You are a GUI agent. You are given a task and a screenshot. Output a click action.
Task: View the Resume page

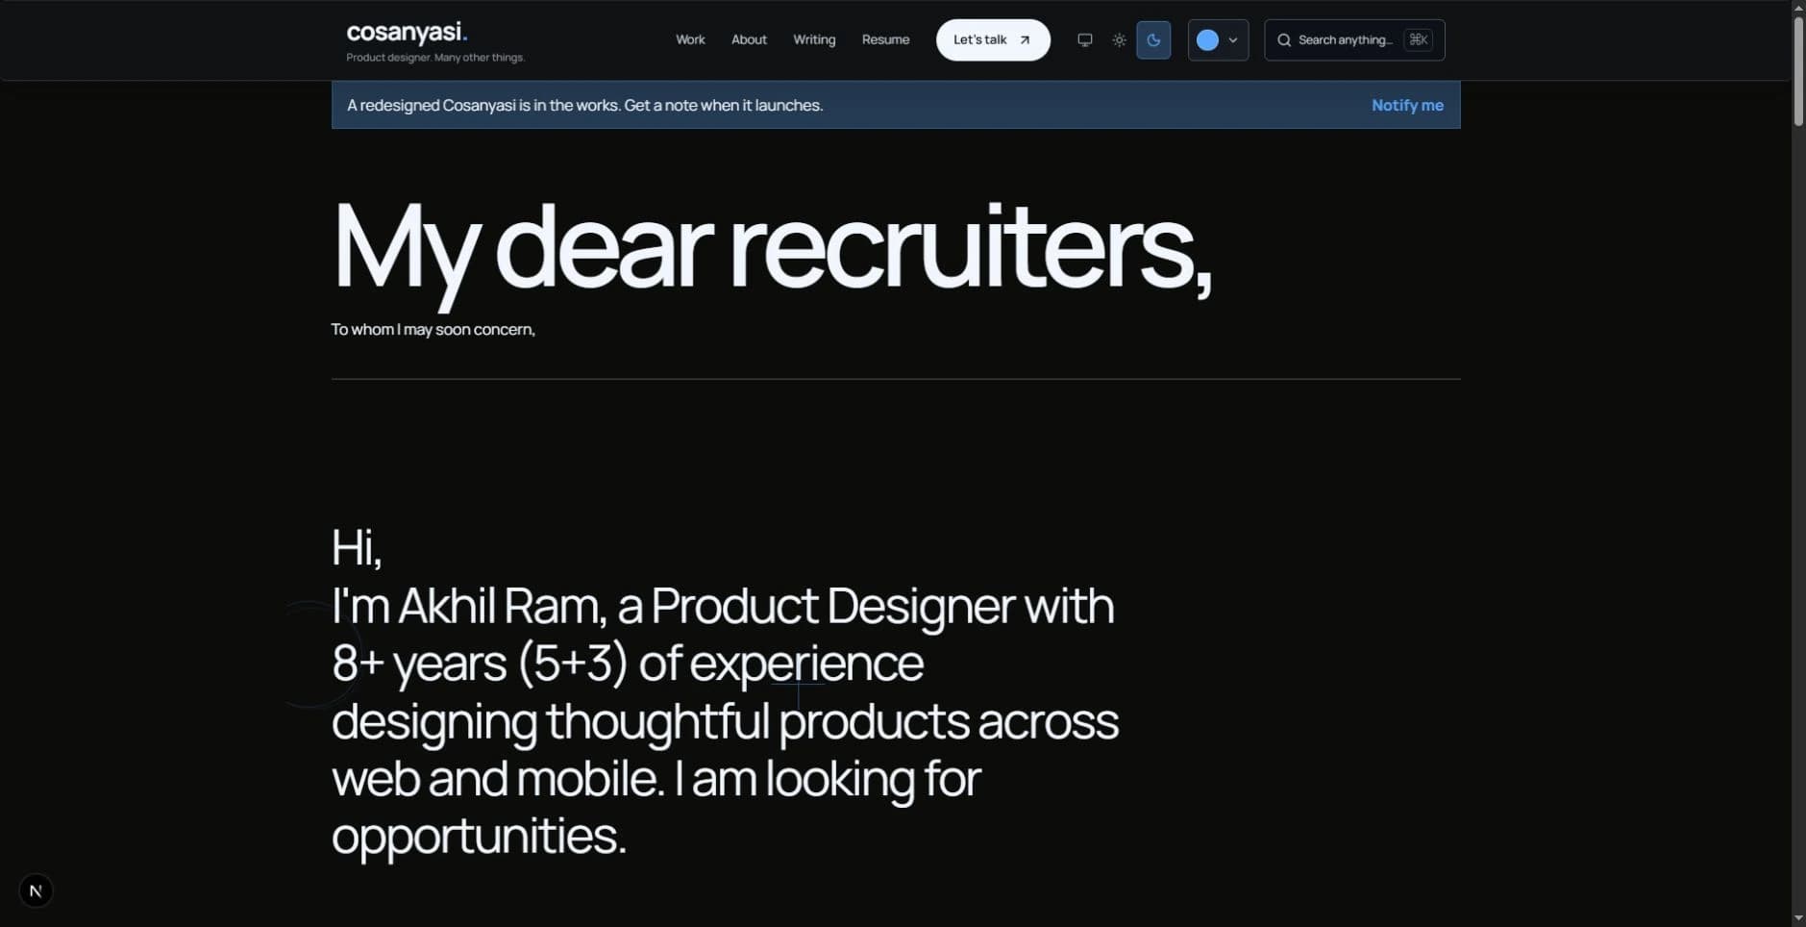coord(885,39)
